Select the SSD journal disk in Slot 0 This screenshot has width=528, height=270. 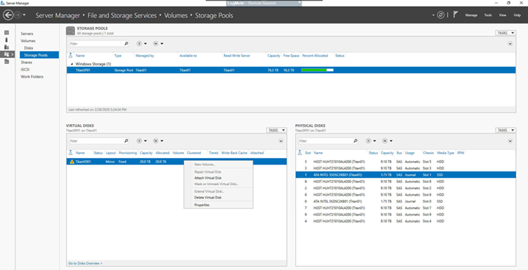point(406,201)
